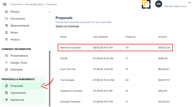Click date 07/29/26 6:52 PM
Screen dimensions: 193x107
coord(103,102)
